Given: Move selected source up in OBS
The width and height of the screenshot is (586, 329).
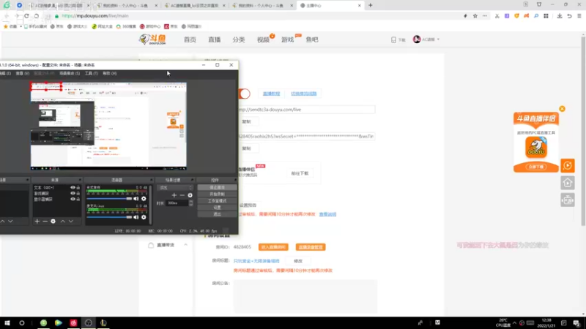Looking at the screenshot, I should (63, 222).
